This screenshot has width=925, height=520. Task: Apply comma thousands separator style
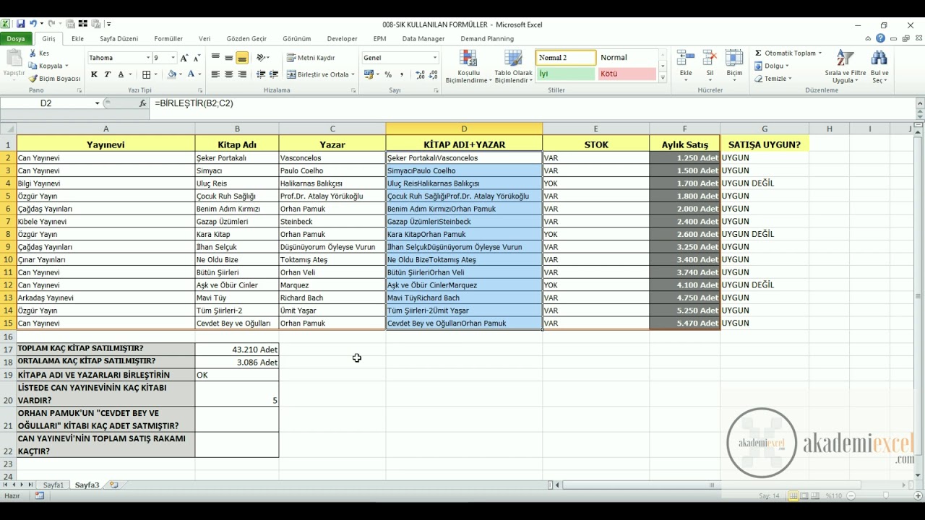[x=401, y=74]
